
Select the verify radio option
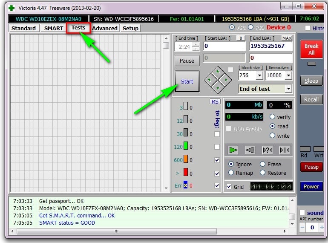click(273, 117)
